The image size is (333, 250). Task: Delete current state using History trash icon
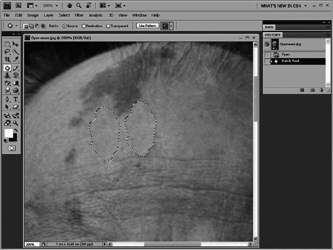[321, 90]
